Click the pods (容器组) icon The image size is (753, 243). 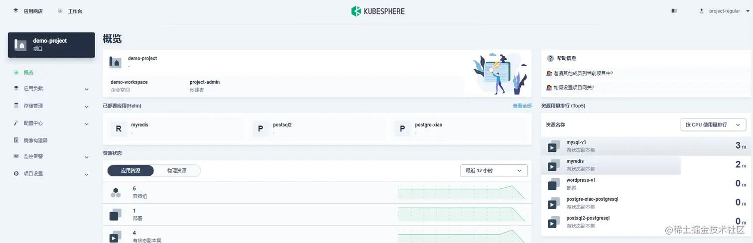pos(116,192)
